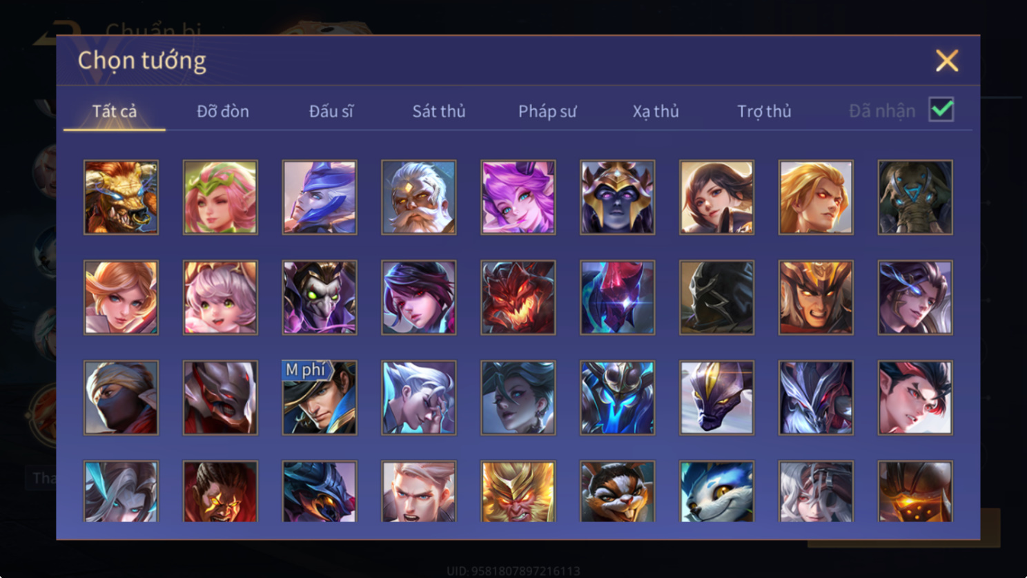1027x578 pixels.
Task: Switch to the 'Xạ thủ' tab
Action: tap(656, 111)
